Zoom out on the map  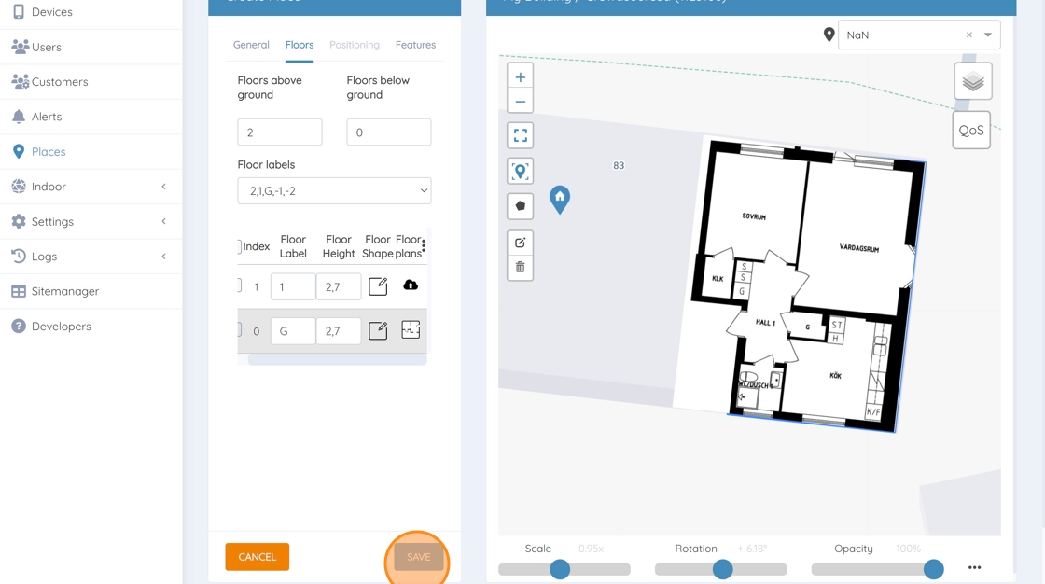(x=521, y=102)
